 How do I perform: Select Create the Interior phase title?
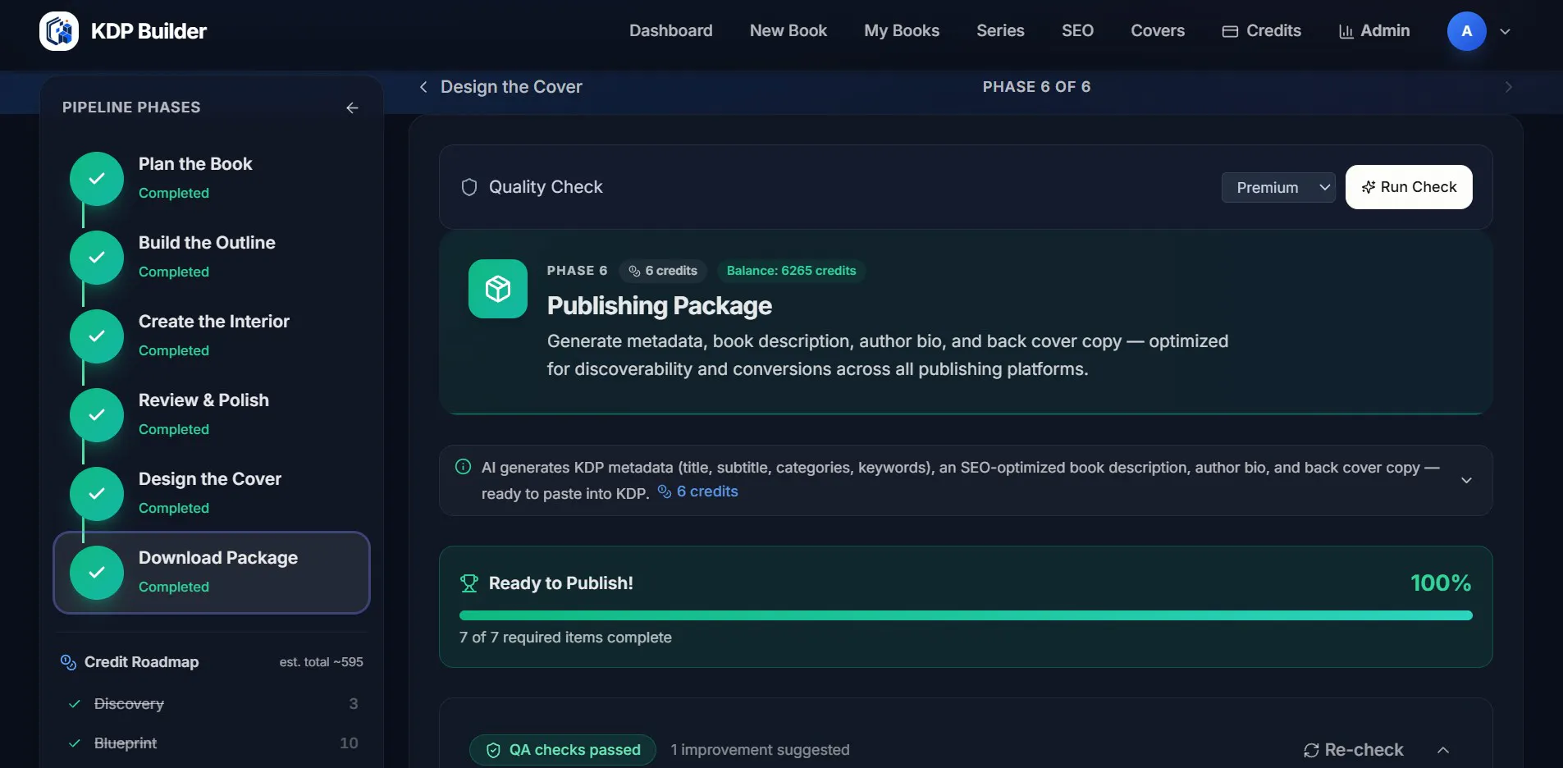click(214, 322)
